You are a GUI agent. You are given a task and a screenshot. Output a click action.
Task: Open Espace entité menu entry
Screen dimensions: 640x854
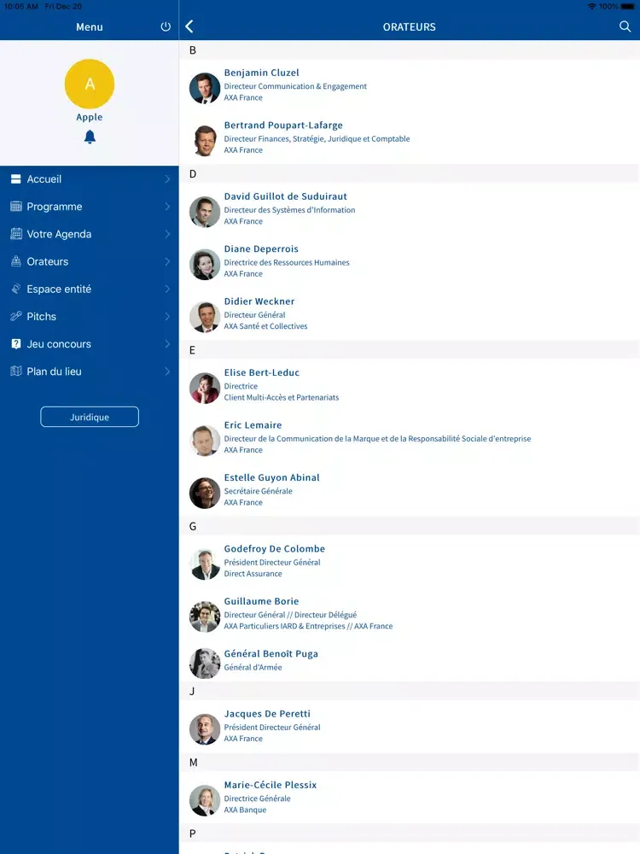click(90, 289)
